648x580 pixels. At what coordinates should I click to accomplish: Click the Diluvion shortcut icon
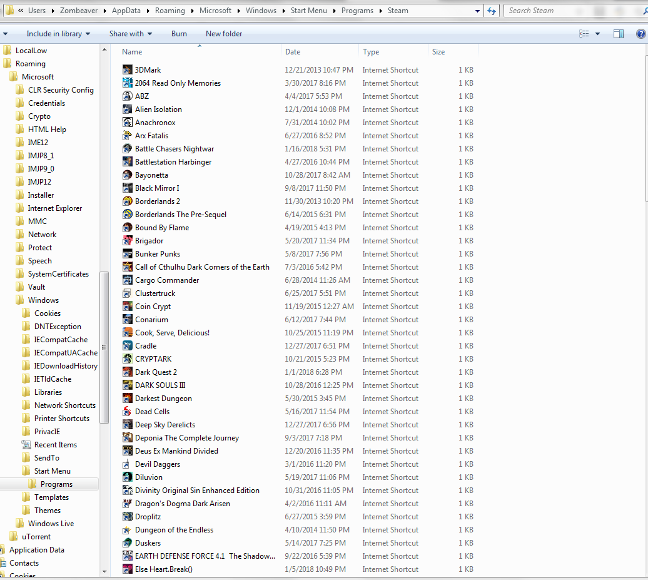point(128,477)
